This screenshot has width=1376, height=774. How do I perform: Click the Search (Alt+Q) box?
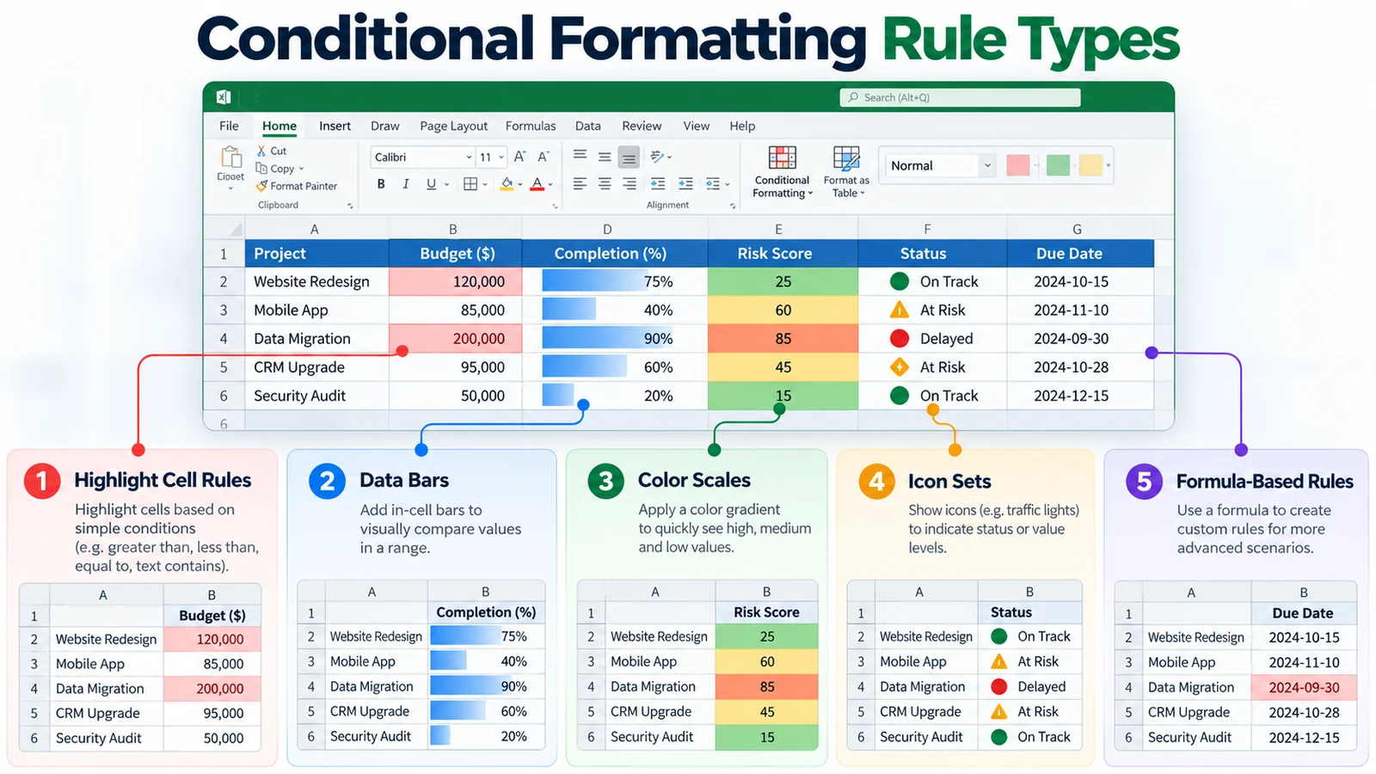pyautogui.click(x=960, y=97)
